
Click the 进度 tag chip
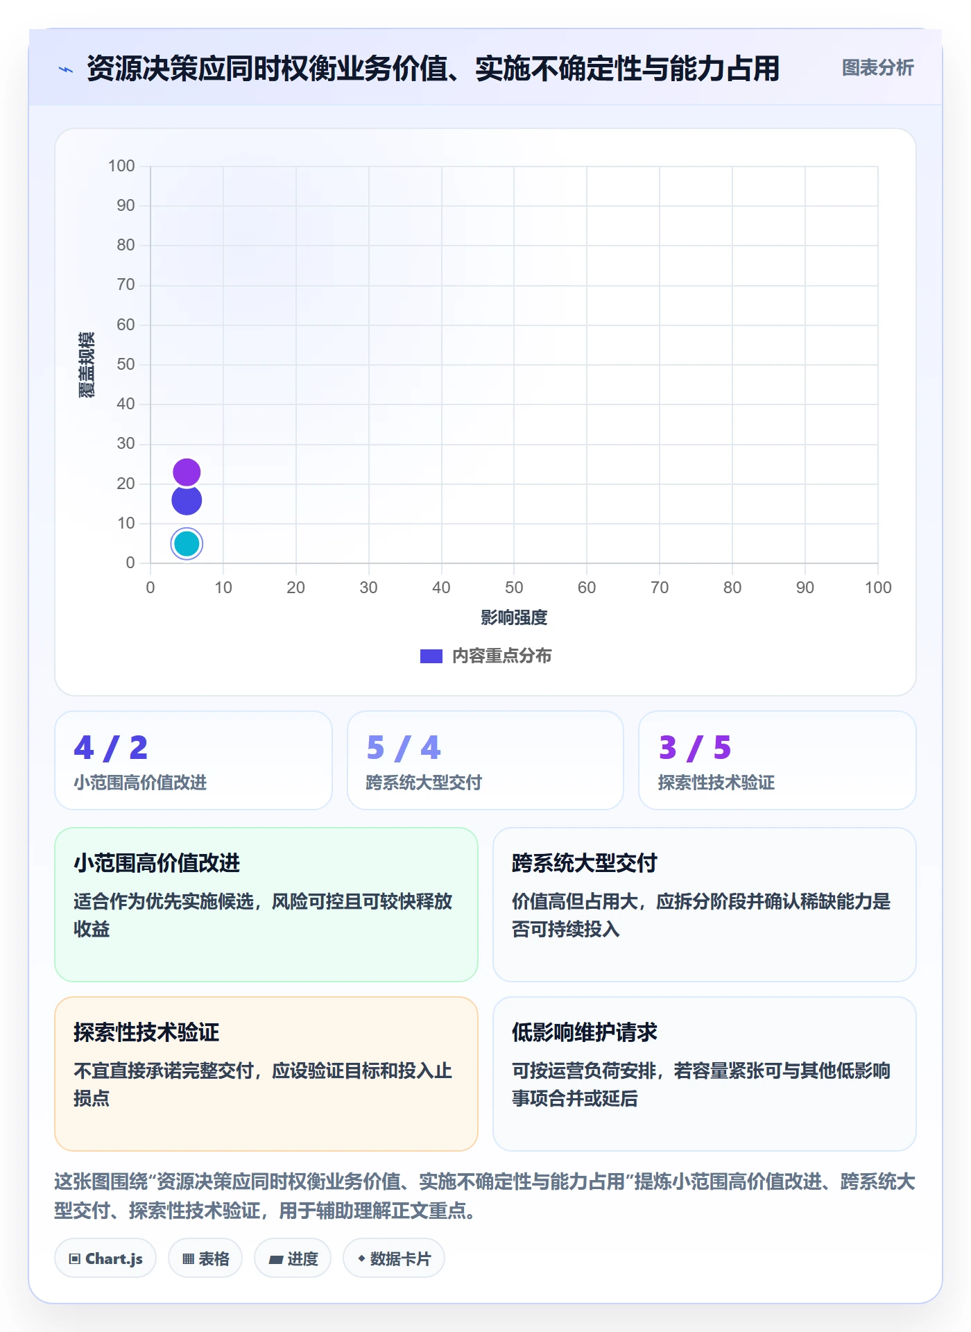(x=293, y=1258)
